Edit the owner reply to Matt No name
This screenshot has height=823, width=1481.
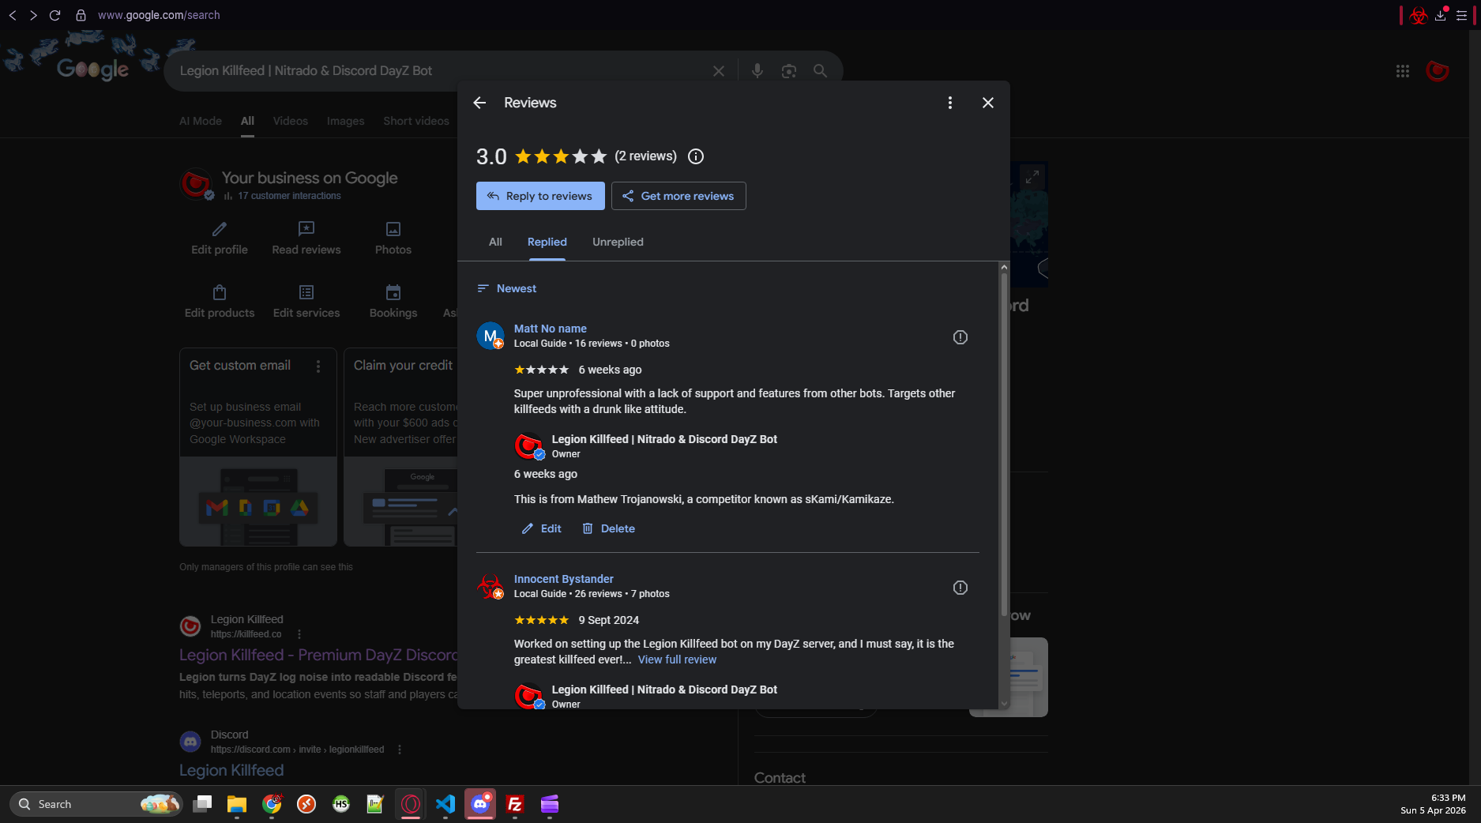click(542, 528)
